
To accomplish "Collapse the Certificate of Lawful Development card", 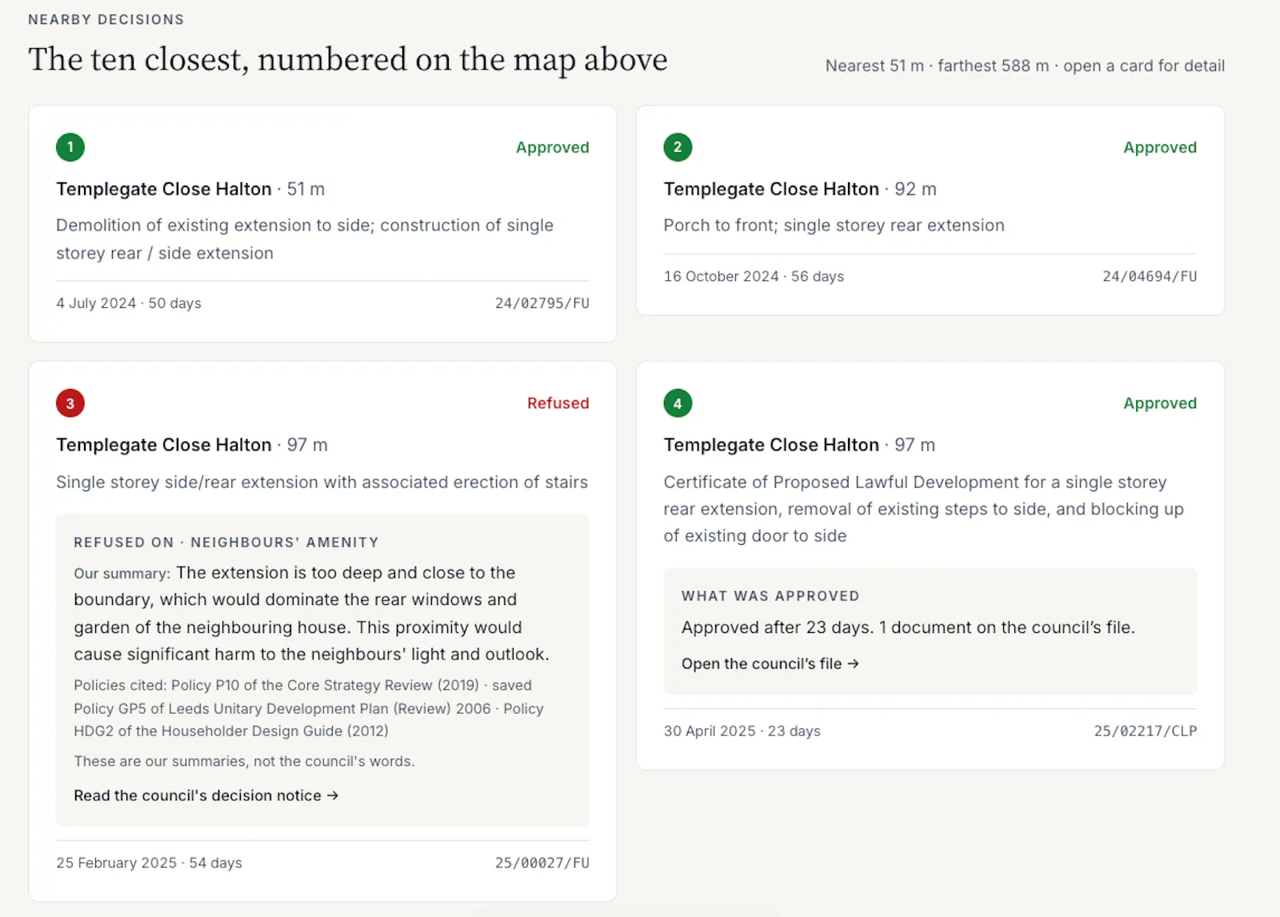I will [x=799, y=445].
